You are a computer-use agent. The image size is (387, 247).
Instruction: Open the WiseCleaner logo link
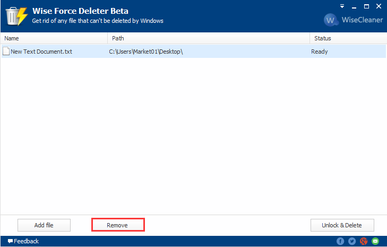click(x=353, y=20)
